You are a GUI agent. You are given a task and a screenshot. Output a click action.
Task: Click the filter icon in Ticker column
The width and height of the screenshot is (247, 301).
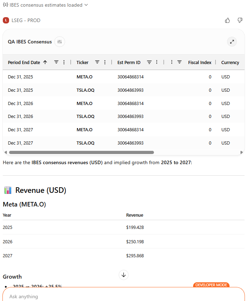tap(97, 62)
